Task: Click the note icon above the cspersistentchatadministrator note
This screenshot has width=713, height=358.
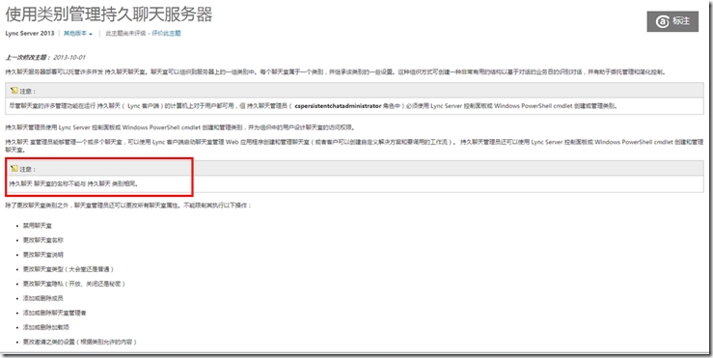Action: (14, 91)
